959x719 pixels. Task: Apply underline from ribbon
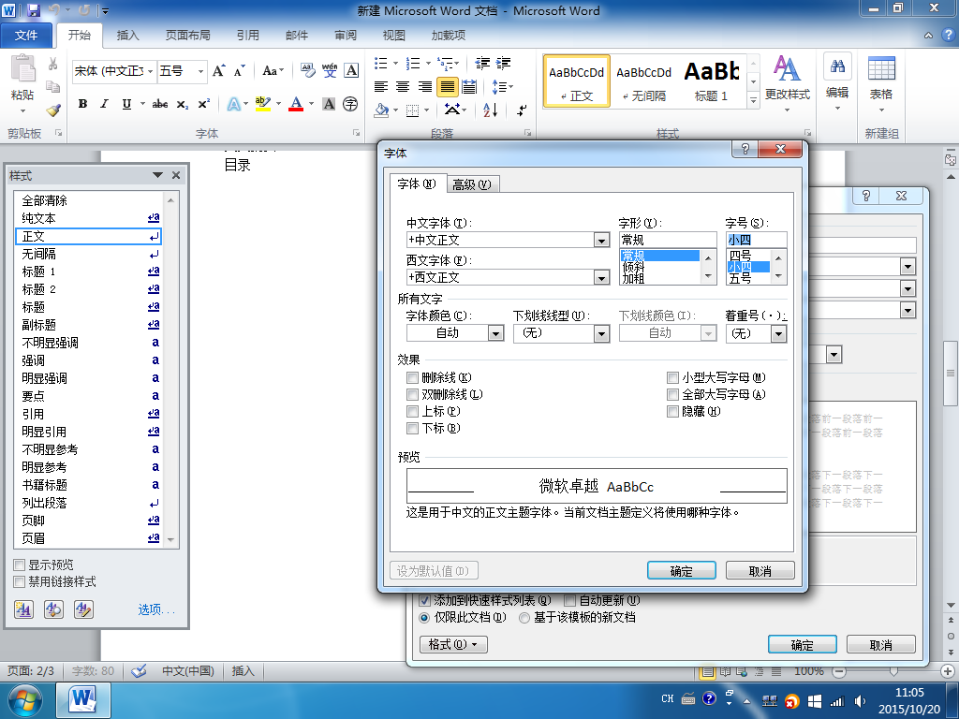126,104
